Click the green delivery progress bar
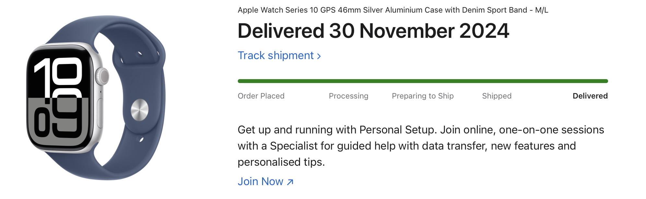 coord(422,81)
